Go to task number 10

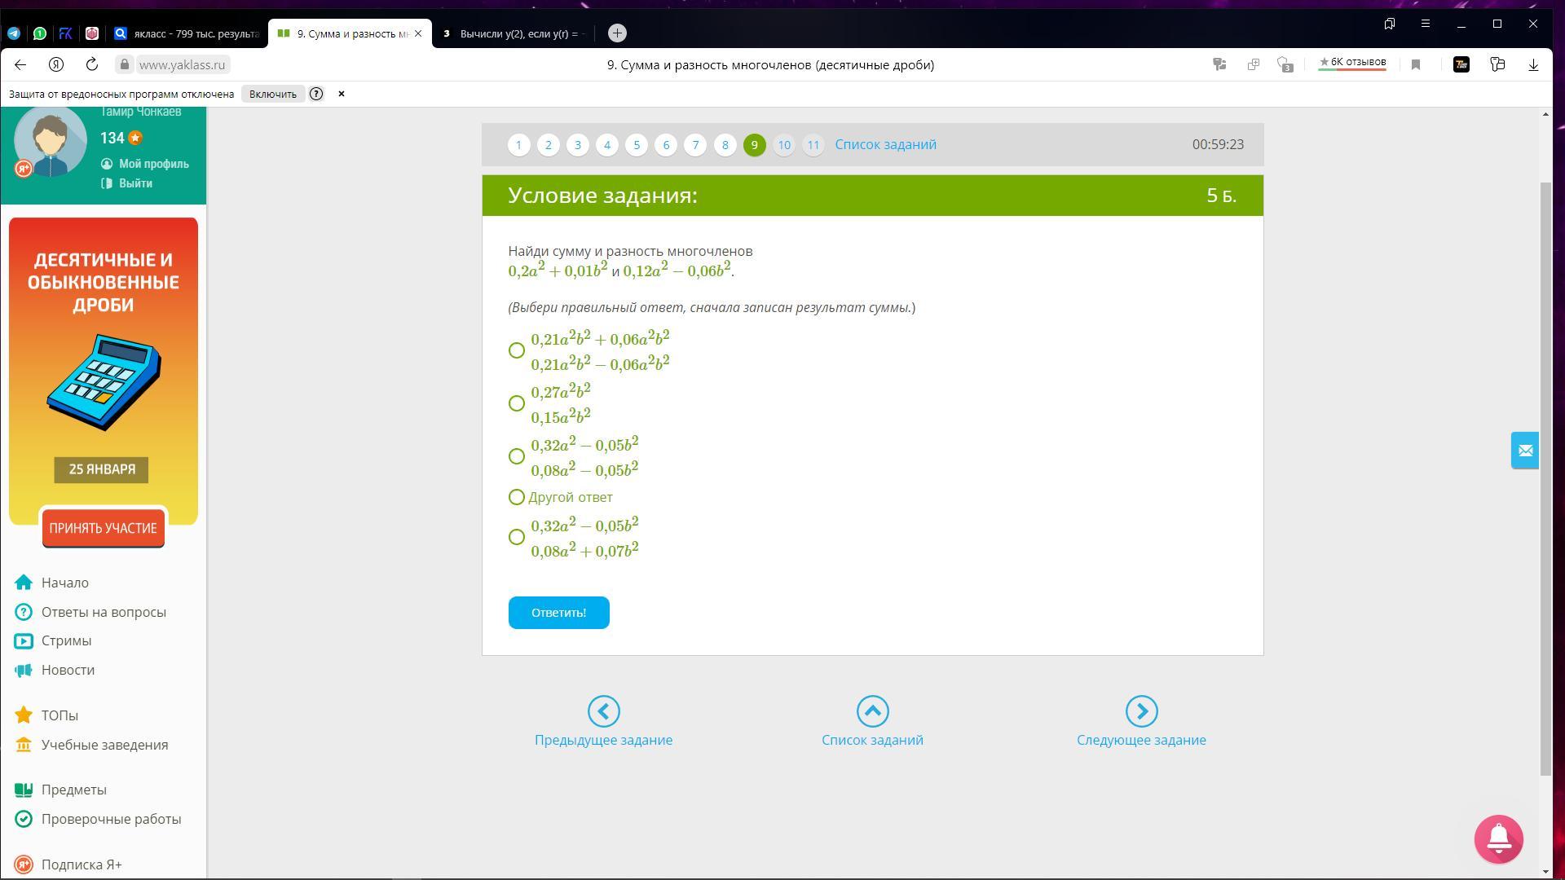[x=783, y=145]
